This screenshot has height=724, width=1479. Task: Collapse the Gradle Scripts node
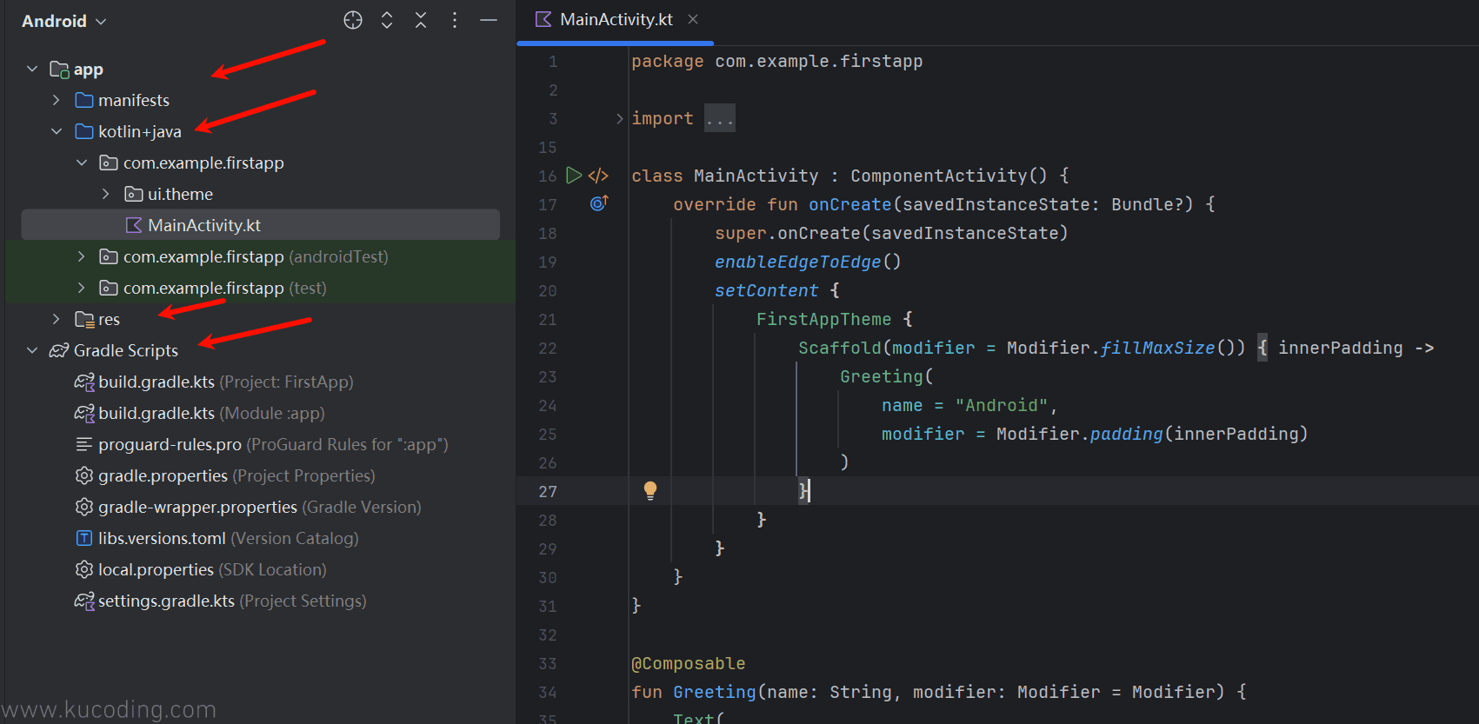32,350
